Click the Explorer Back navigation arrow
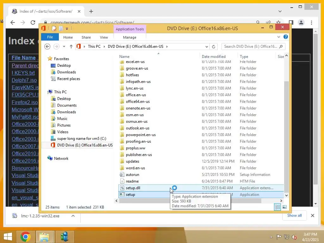 coord(47,47)
